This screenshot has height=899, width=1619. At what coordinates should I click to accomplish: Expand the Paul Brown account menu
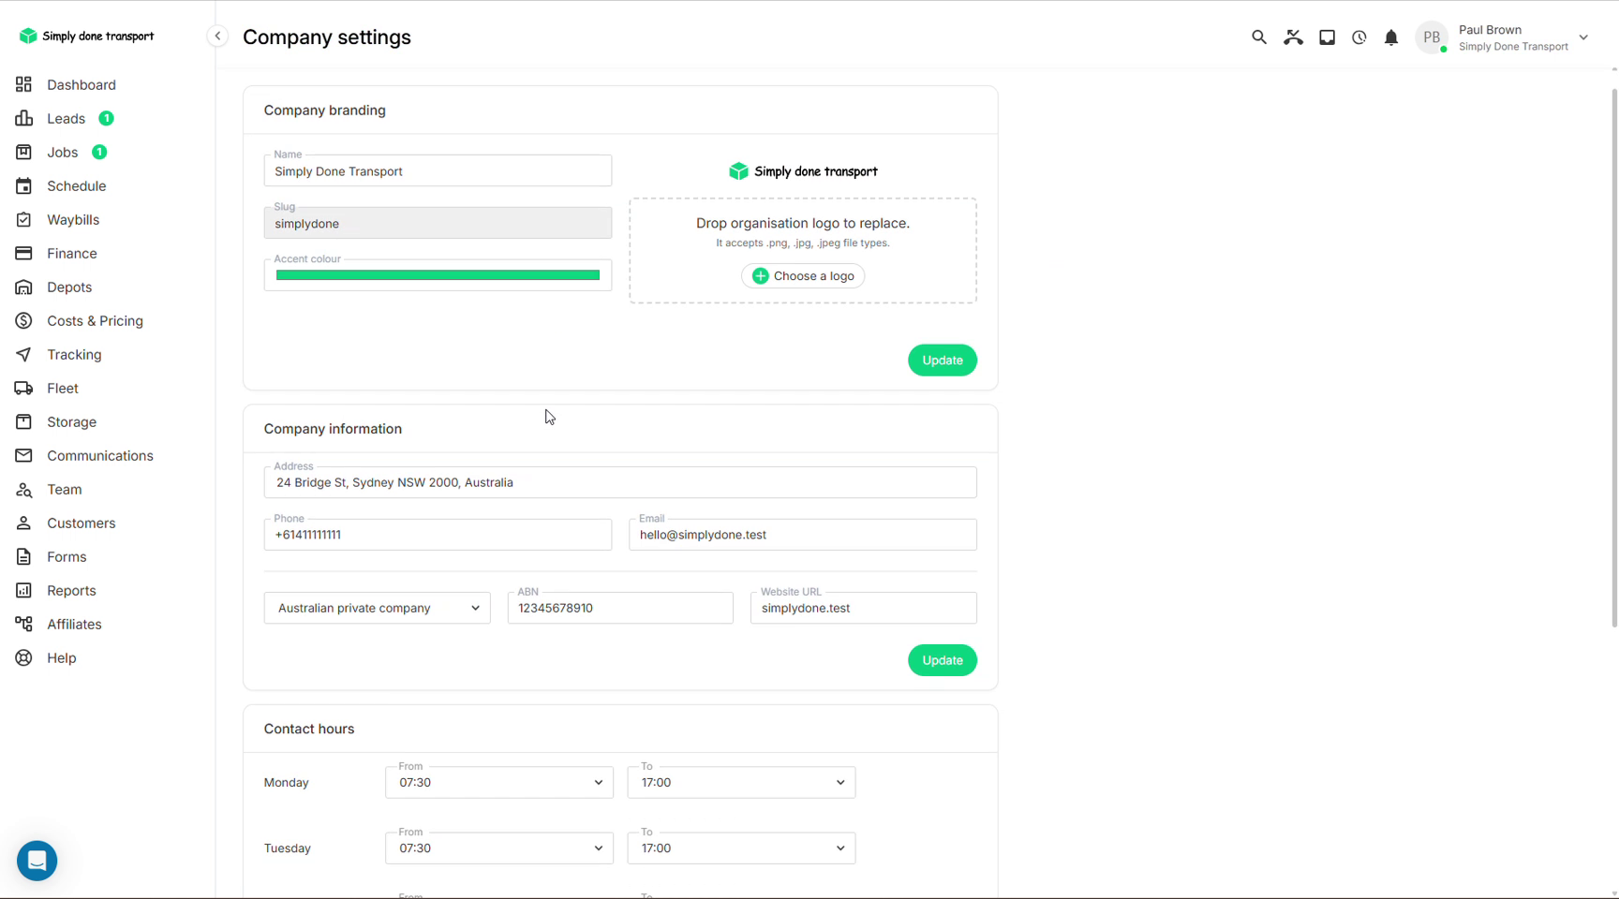click(1583, 37)
